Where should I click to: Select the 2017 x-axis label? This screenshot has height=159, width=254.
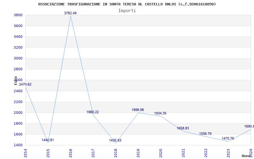point(93,153)
